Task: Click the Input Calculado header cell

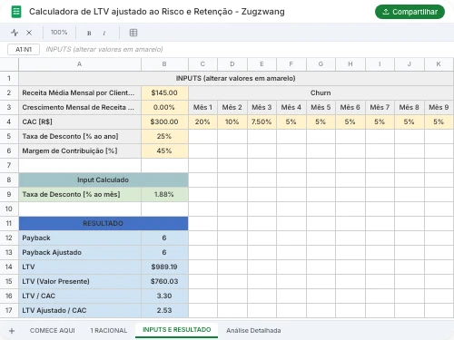Action: pyautogui.click(x=104, y=180)
